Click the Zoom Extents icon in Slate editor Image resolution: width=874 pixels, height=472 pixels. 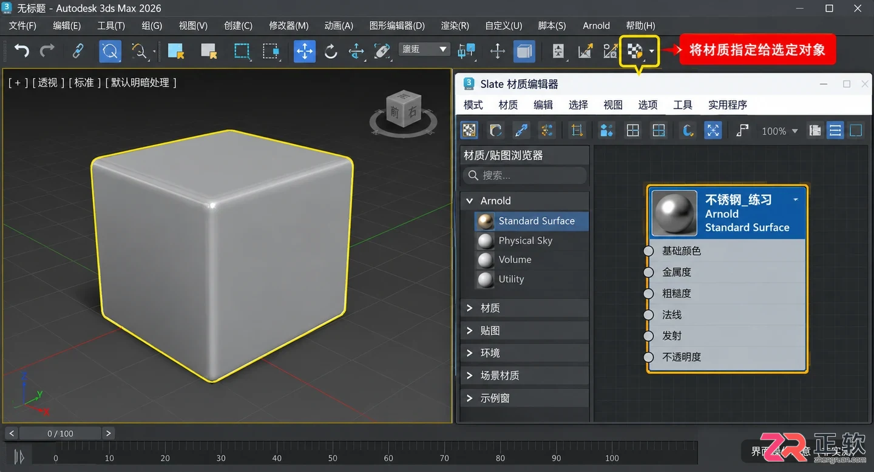713,130
